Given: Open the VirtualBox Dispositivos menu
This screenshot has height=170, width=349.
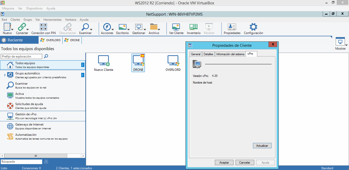Looking at the screenshot, I should point(34,8).
